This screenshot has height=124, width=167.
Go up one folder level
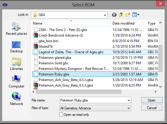[121, 15]
